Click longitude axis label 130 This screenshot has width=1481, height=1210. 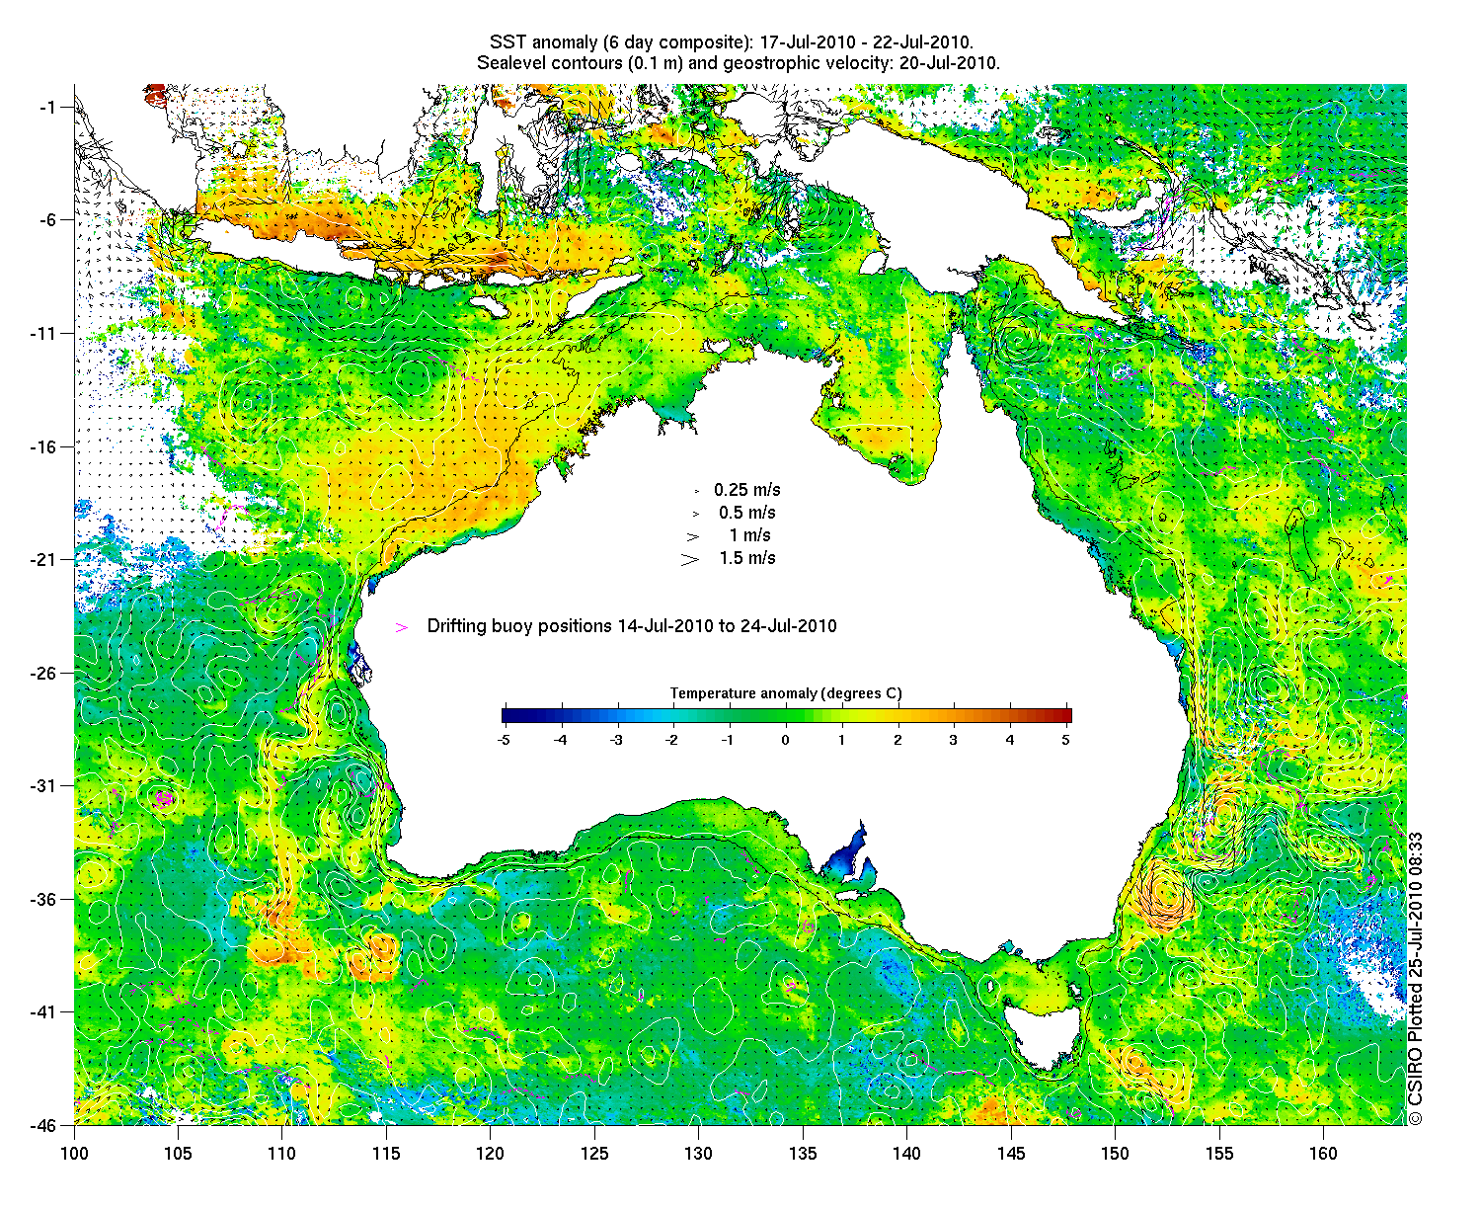point(698,1153)
